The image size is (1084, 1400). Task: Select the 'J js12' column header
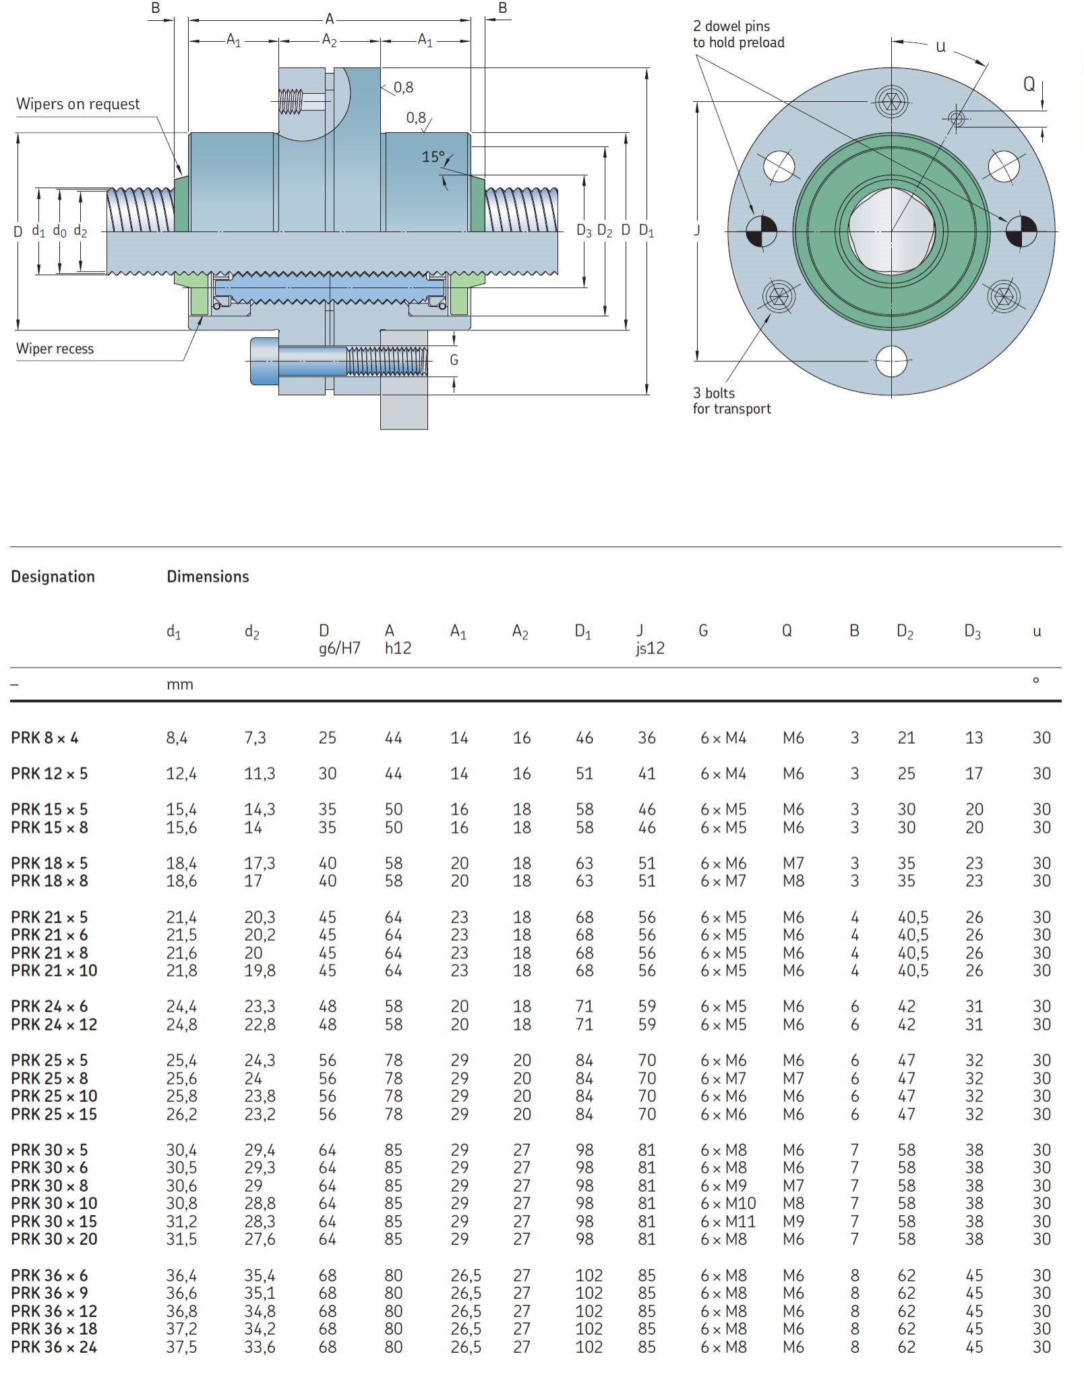[x=650, y=639]
